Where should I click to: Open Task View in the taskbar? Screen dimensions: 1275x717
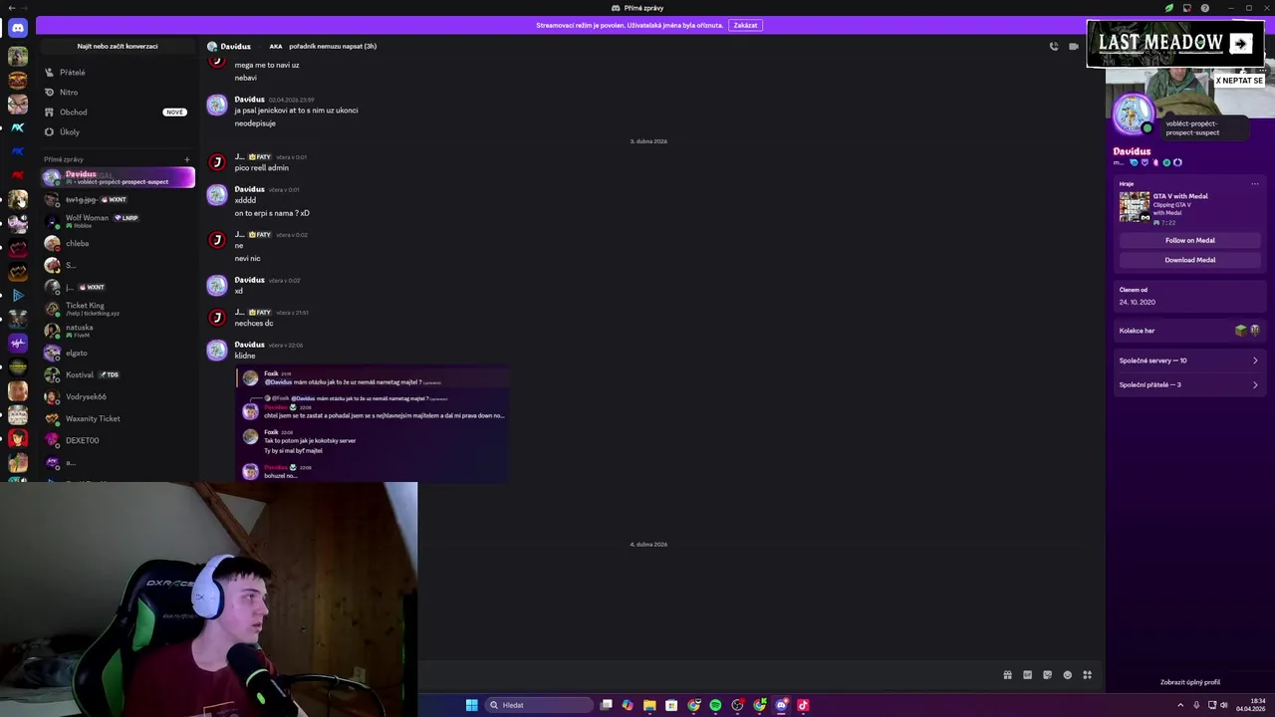pos(606,705)
